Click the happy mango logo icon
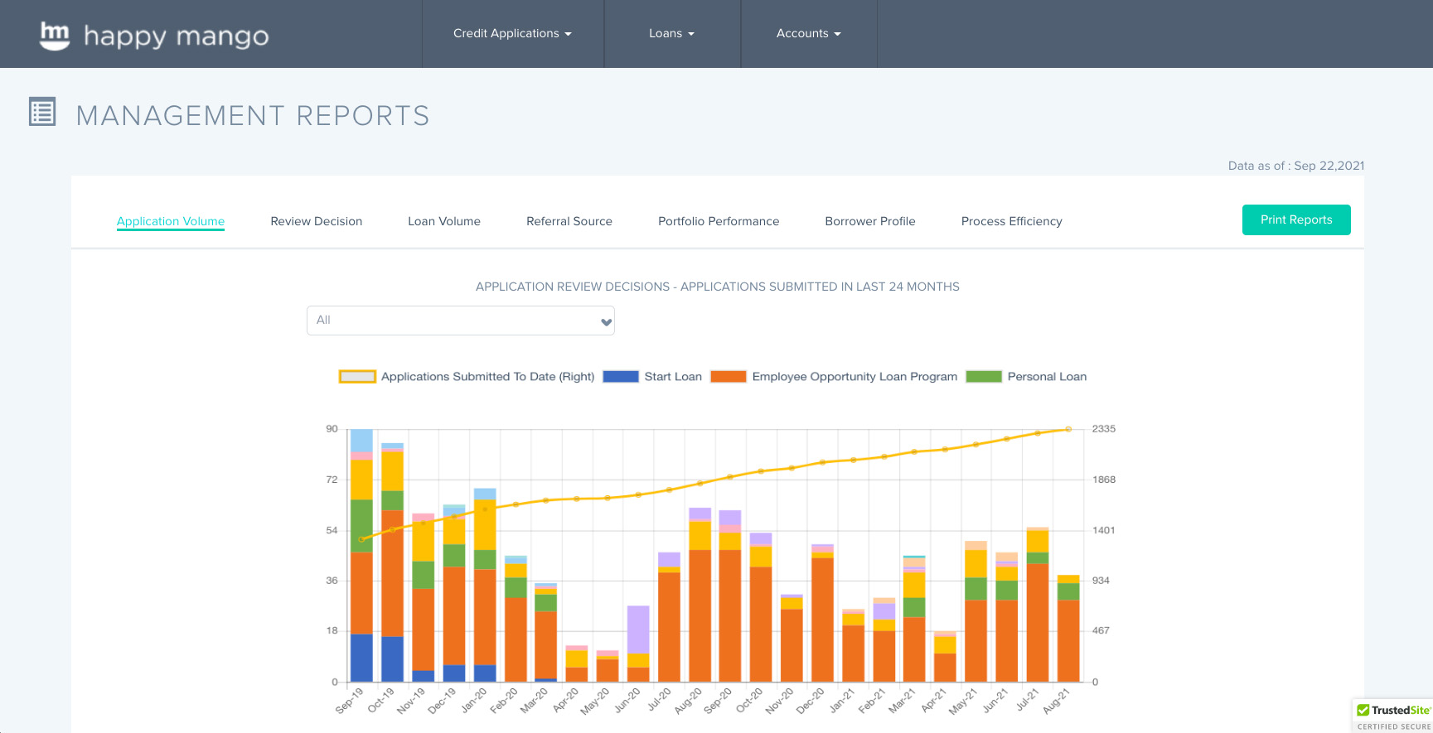The width and height of the screenshot is (1433, 733). [x=55, y=35]
